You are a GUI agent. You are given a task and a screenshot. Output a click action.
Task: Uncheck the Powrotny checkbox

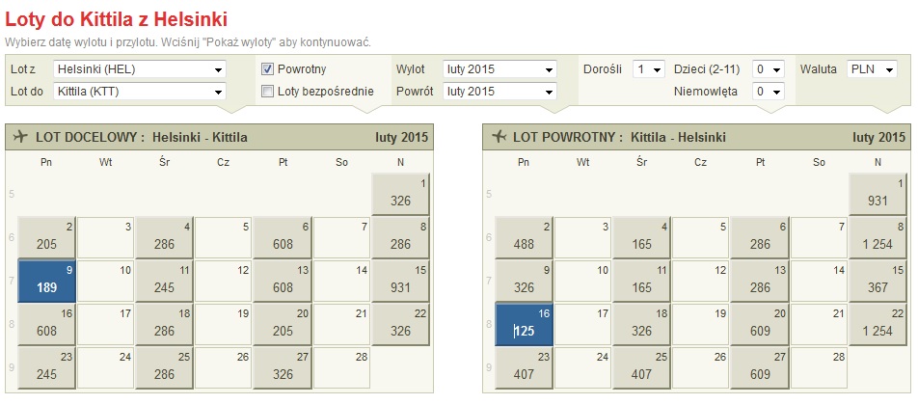[x=267, y=69]
